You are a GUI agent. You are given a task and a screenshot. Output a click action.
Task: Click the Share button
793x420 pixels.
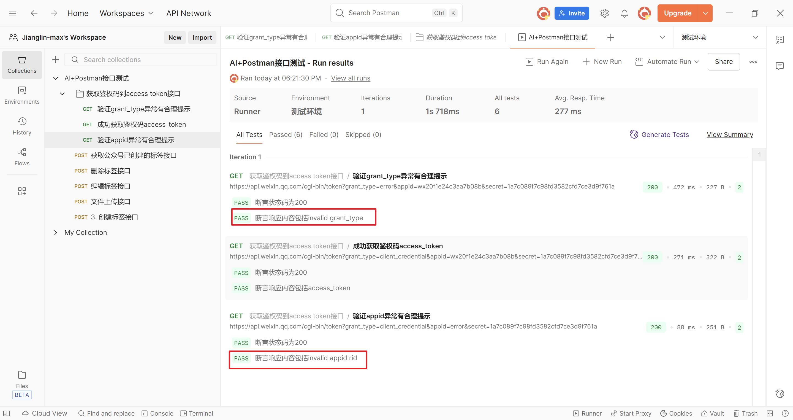tap(723, 62)
